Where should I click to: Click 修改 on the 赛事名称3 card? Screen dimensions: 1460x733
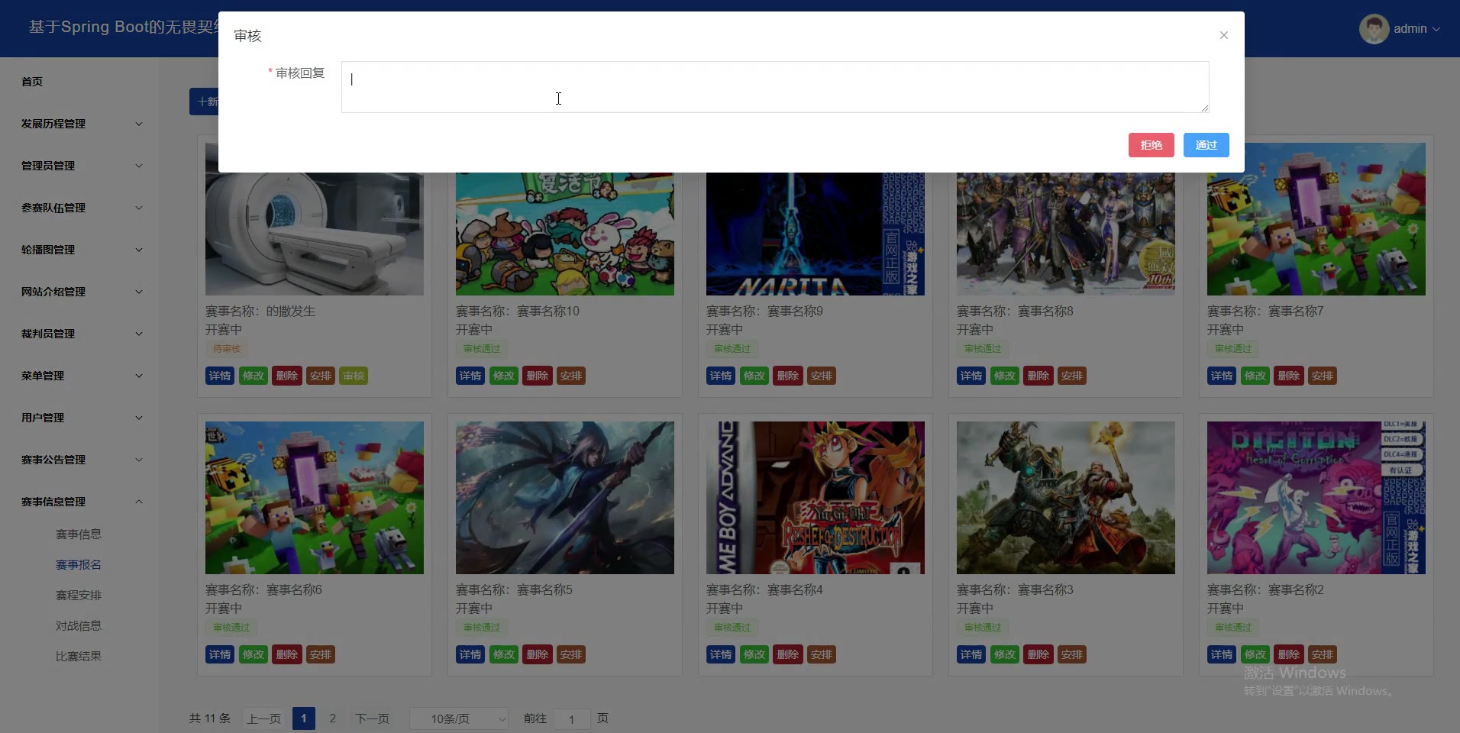(x=1005, y=654)
